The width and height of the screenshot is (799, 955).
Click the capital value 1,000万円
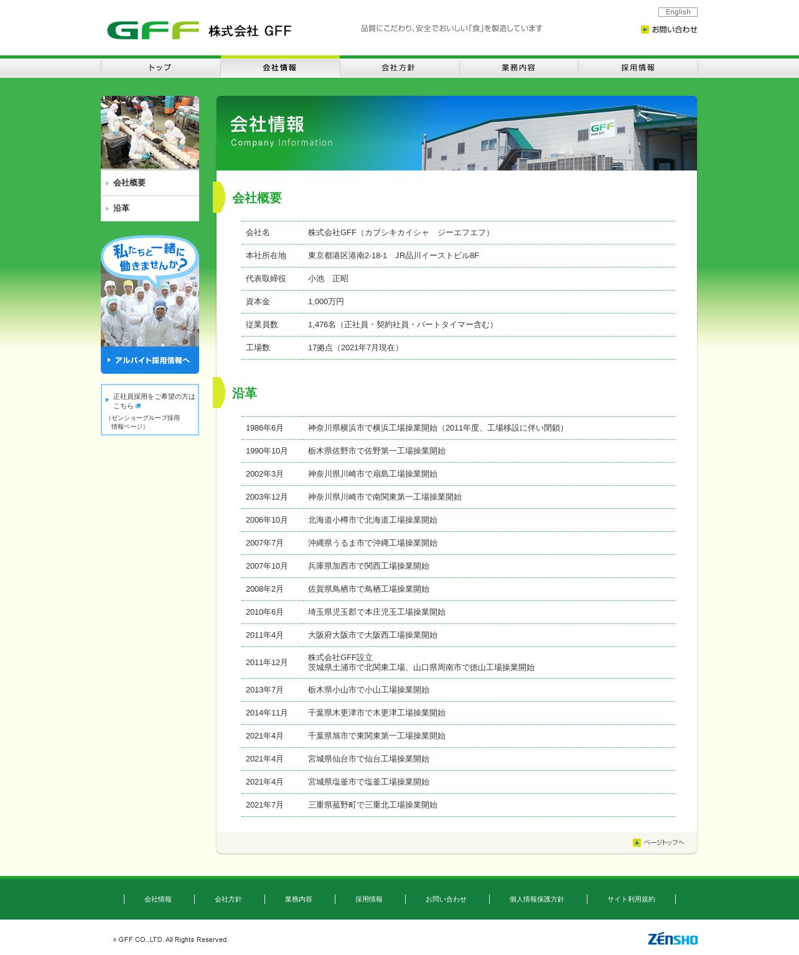coord(326,302)
